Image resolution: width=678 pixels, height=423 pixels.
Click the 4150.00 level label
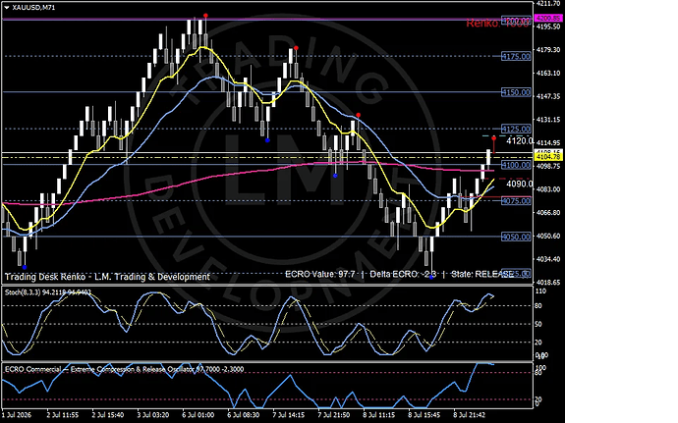pos(516,92)
